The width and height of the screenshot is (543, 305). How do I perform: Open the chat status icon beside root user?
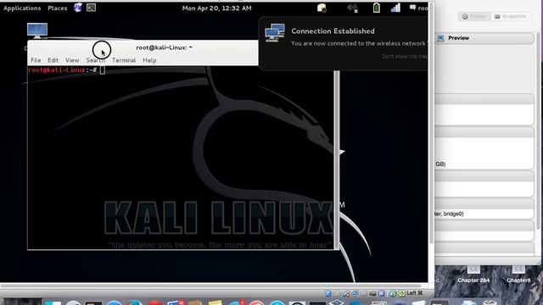[412, 8]
